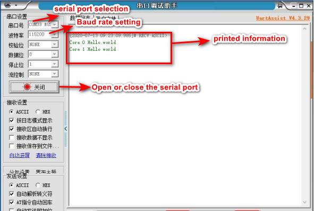This screenshot has width=315, height=211.
Task: Click the receive log scrollbar up arrow
Action: 304,29
